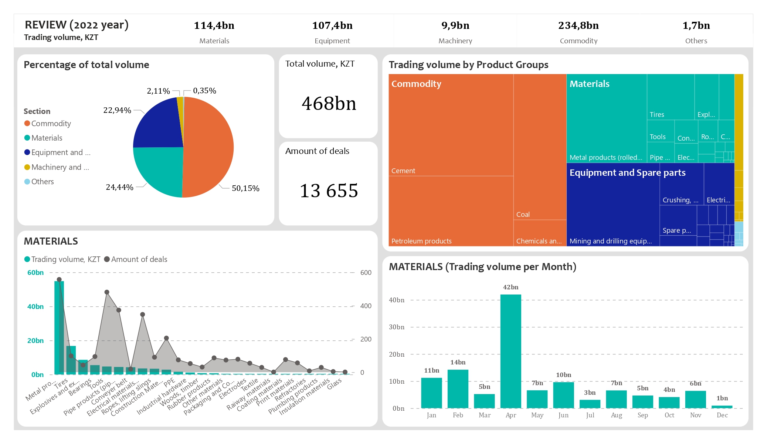This screenshot has height=444, width=767.
Task: Select the tallest Metal products bar
Action: (59, 327)
